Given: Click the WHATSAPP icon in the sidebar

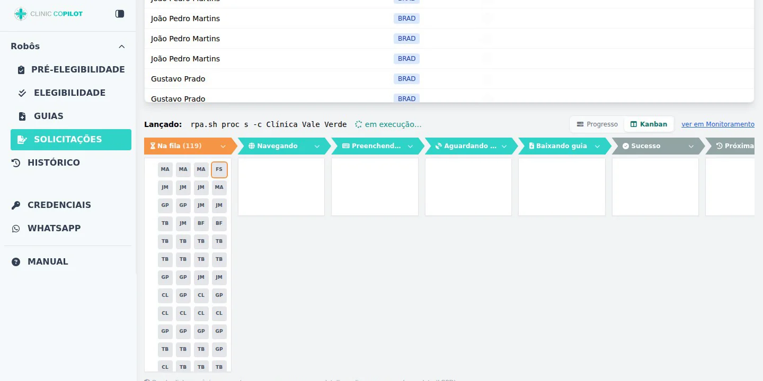Looking at the screenshot, I should (16, 229).
